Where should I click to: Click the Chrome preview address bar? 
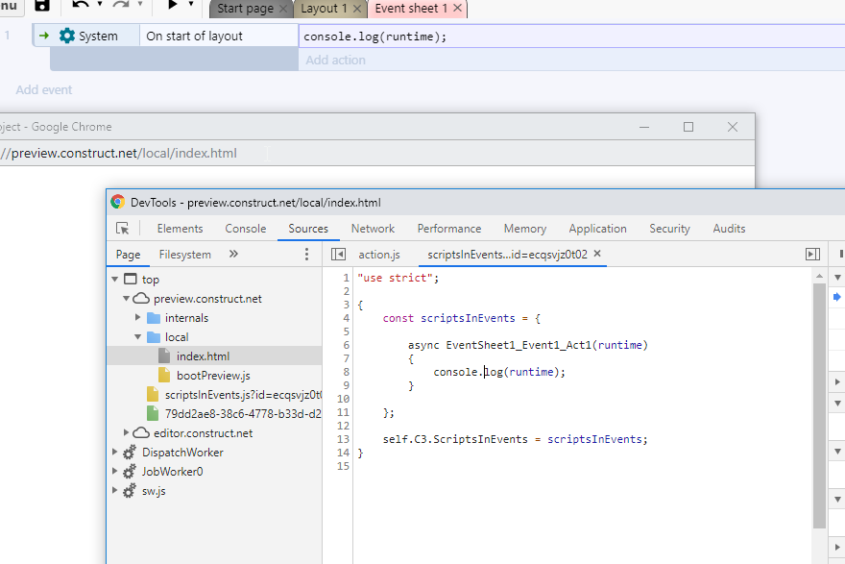click(x=377, y=153)
